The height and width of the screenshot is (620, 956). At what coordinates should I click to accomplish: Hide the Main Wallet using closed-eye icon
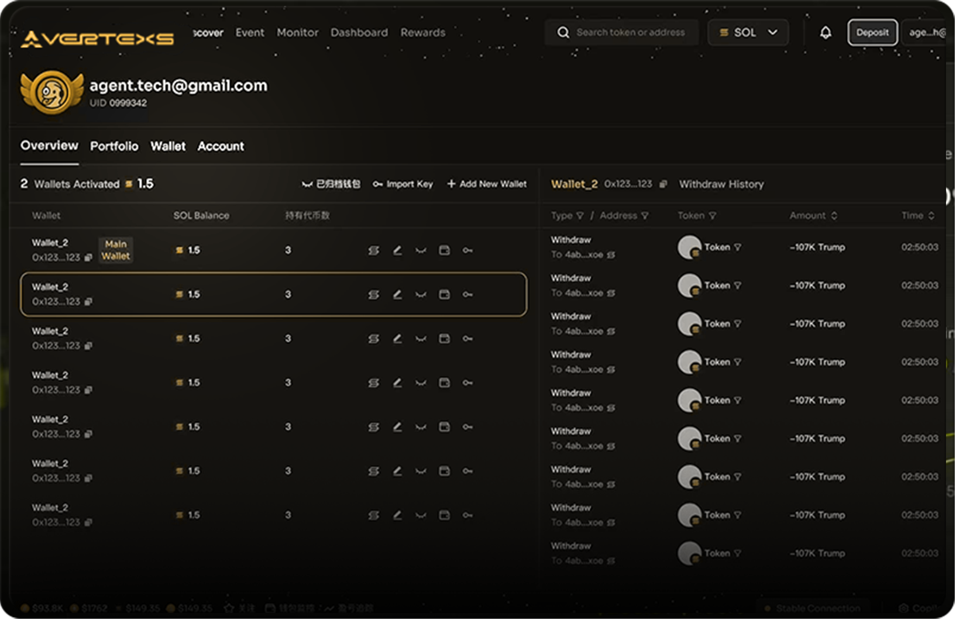click(x=421, y=250)
